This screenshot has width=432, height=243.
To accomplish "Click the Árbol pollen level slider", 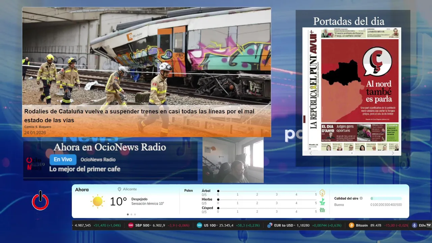I will [x=267, y=191].
